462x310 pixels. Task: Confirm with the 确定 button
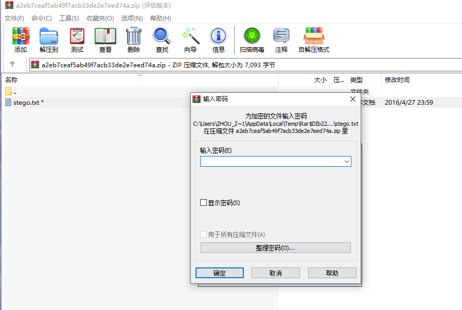click(220, 273)
